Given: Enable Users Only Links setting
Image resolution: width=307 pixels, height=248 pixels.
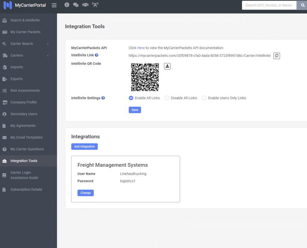Looking at the screenshot, I should point(204,98).
